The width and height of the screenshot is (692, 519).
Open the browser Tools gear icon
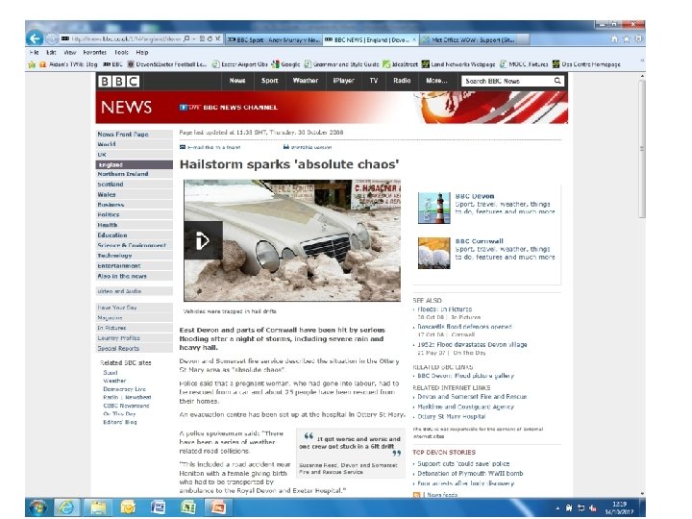pyautogui.click(x=638, y=39)
